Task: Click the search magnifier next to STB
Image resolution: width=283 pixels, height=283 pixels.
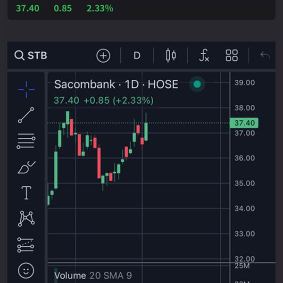Action: coord(19,55)
